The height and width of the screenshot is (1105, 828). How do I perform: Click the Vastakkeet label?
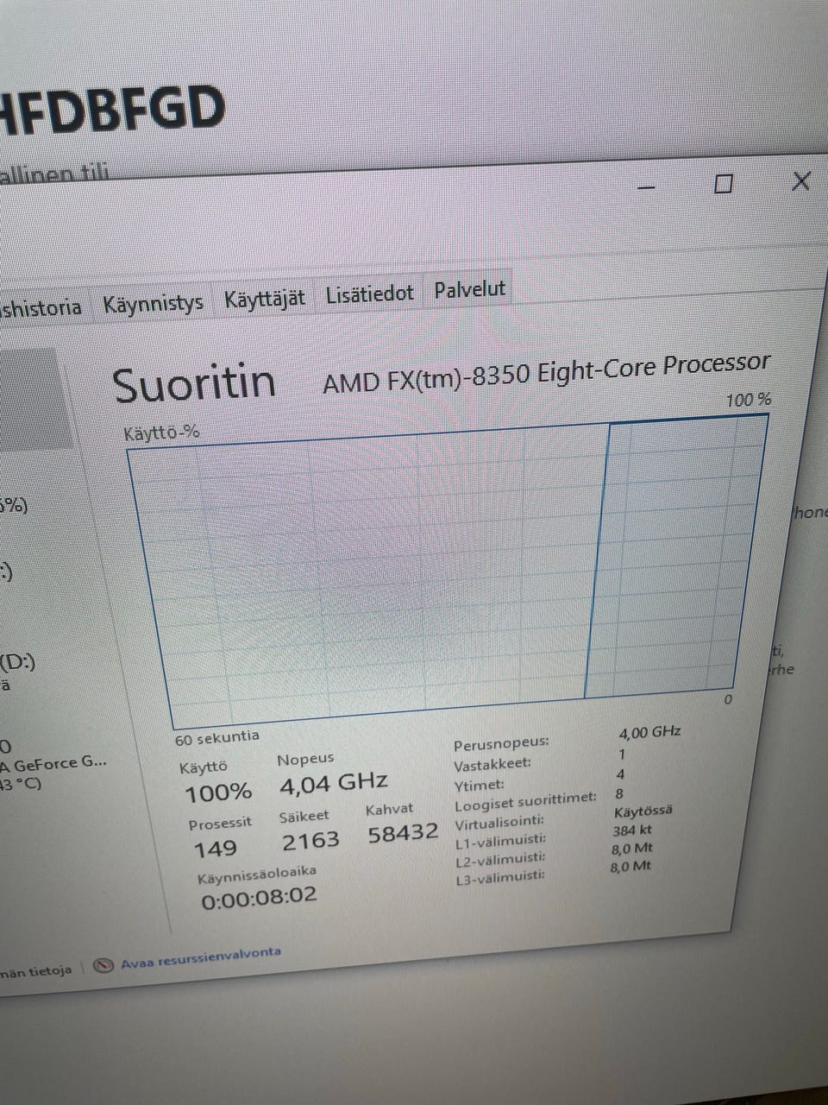coord(492,765)
